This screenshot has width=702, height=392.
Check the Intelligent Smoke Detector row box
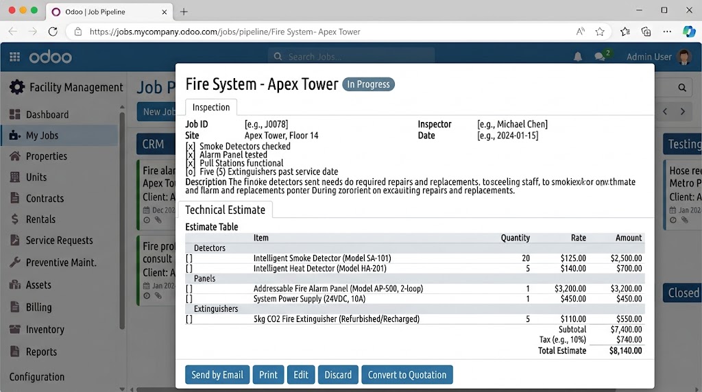[x=189, y=258]
